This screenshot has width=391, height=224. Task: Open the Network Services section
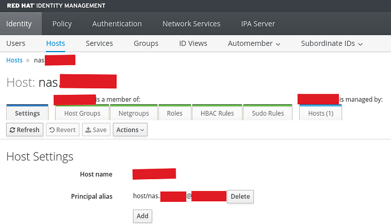click(192, 24)
